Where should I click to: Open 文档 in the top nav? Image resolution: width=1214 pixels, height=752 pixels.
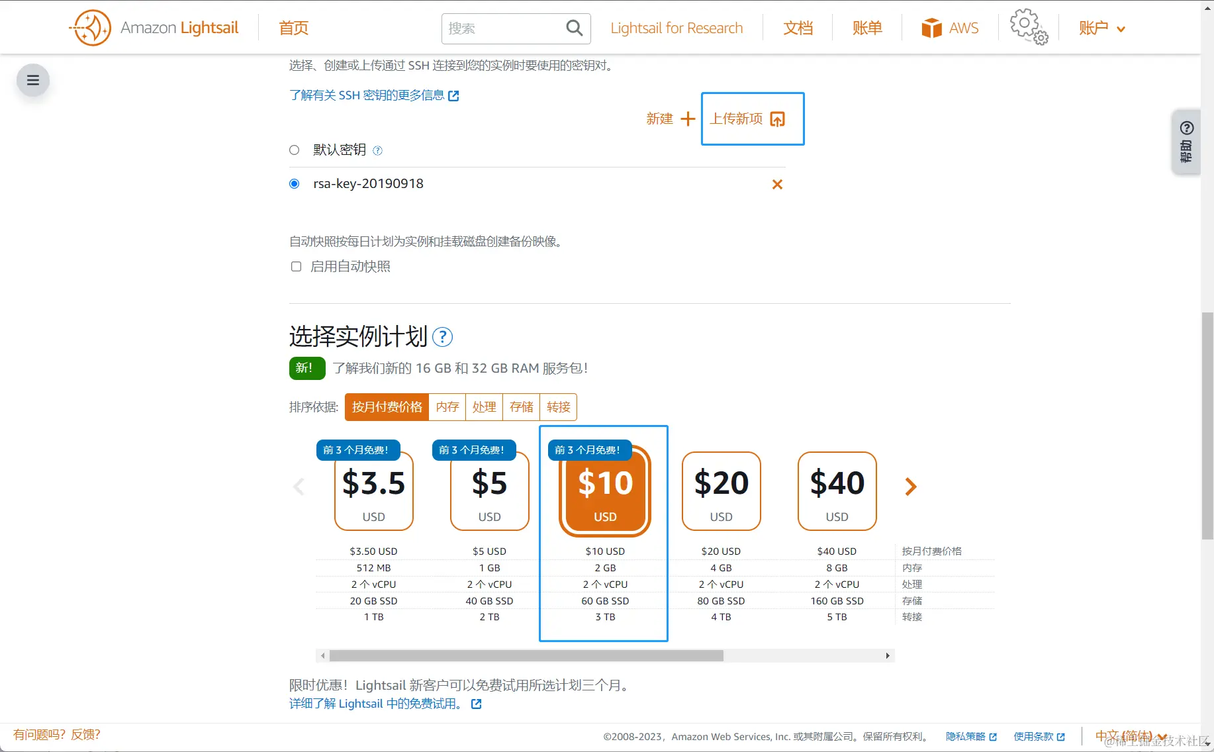[x=798, y=28]
